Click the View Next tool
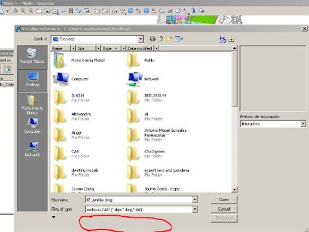The image size is (309, 232). point(104,11)
